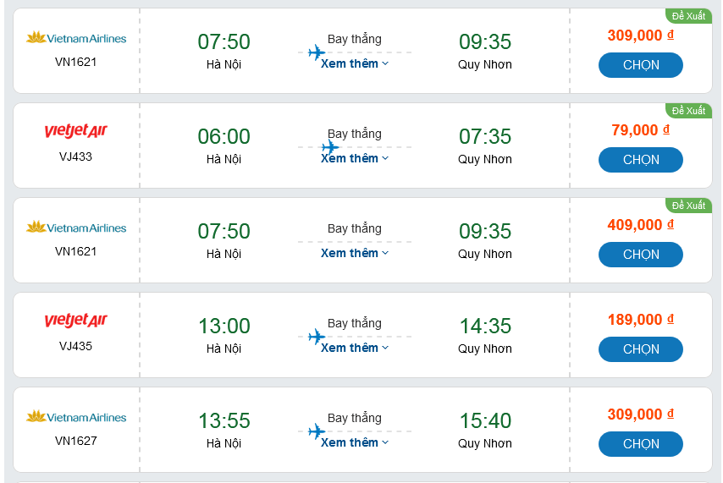
Task: Choose the 189,000 đ flight with CHỌN
Action: [x=640, y=349]
